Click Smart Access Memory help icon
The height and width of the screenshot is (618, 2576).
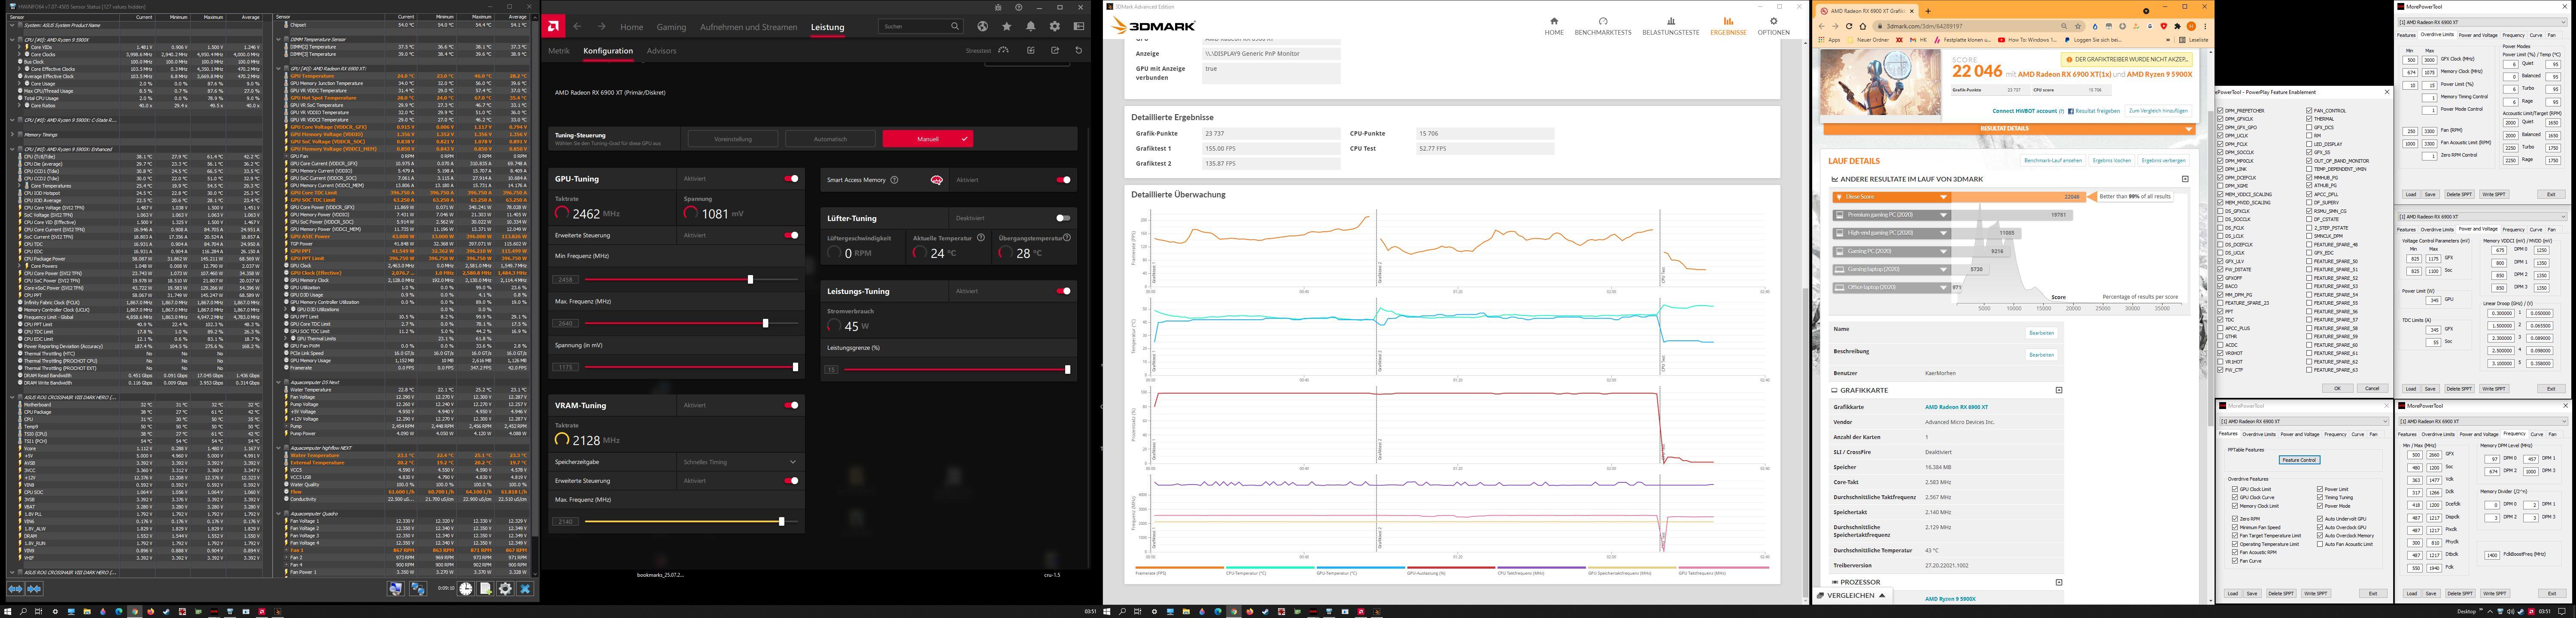(x=894, y=180)
